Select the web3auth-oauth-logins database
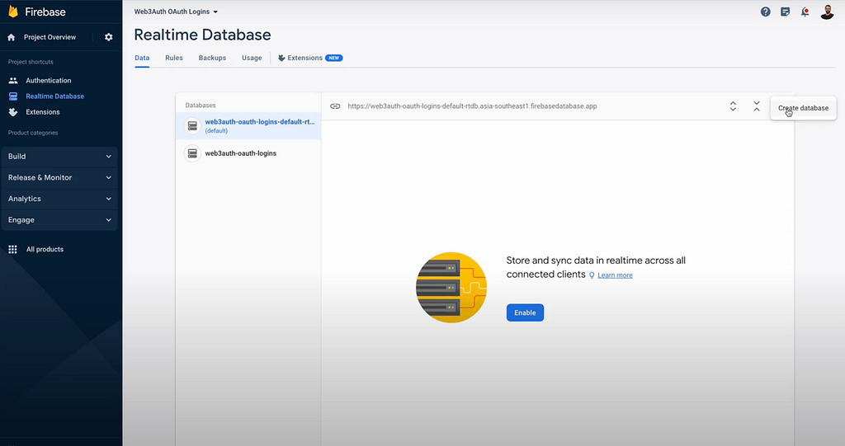 pyautogui.click(x=248, y=153)
